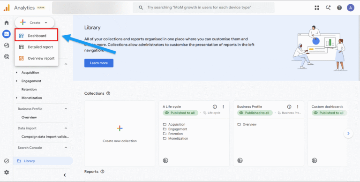Open the Create dropdown button
Viewport: 360px width, 182px height.
pos(35,23)
